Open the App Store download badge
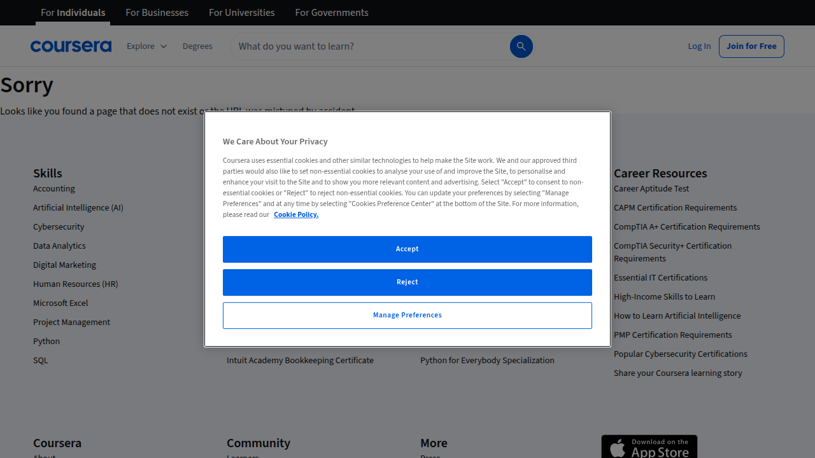 (x=649, y=447)
